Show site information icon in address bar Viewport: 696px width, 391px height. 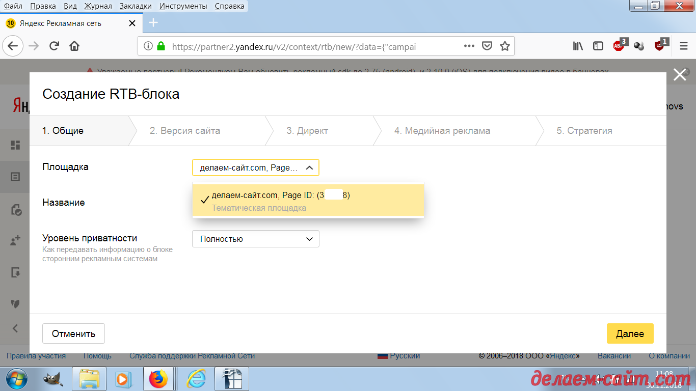tap(148, 46)
